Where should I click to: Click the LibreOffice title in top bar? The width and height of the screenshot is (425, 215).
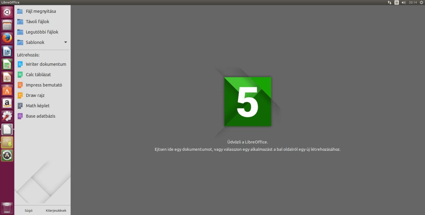10,2
